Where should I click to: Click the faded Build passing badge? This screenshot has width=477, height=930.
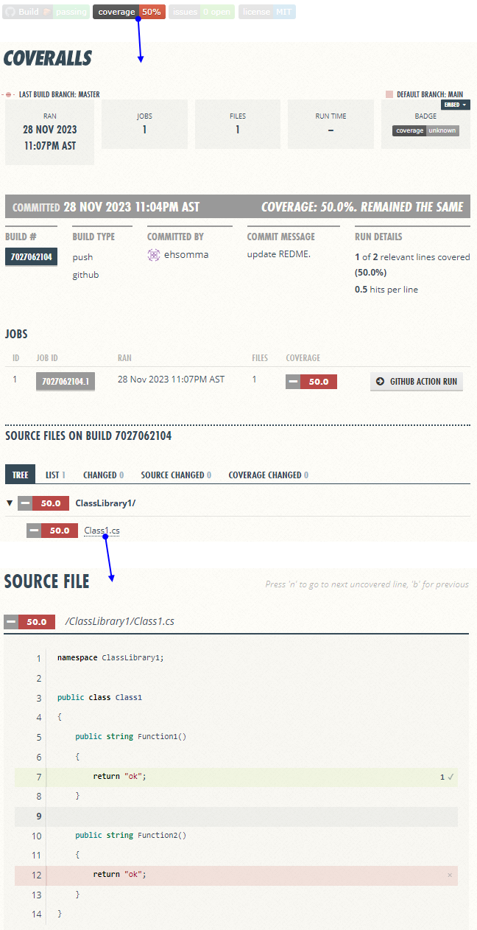(x=46, y=12)
